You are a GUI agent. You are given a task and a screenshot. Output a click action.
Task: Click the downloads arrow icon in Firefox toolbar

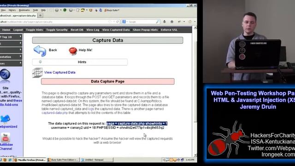[x=165, y=22]
